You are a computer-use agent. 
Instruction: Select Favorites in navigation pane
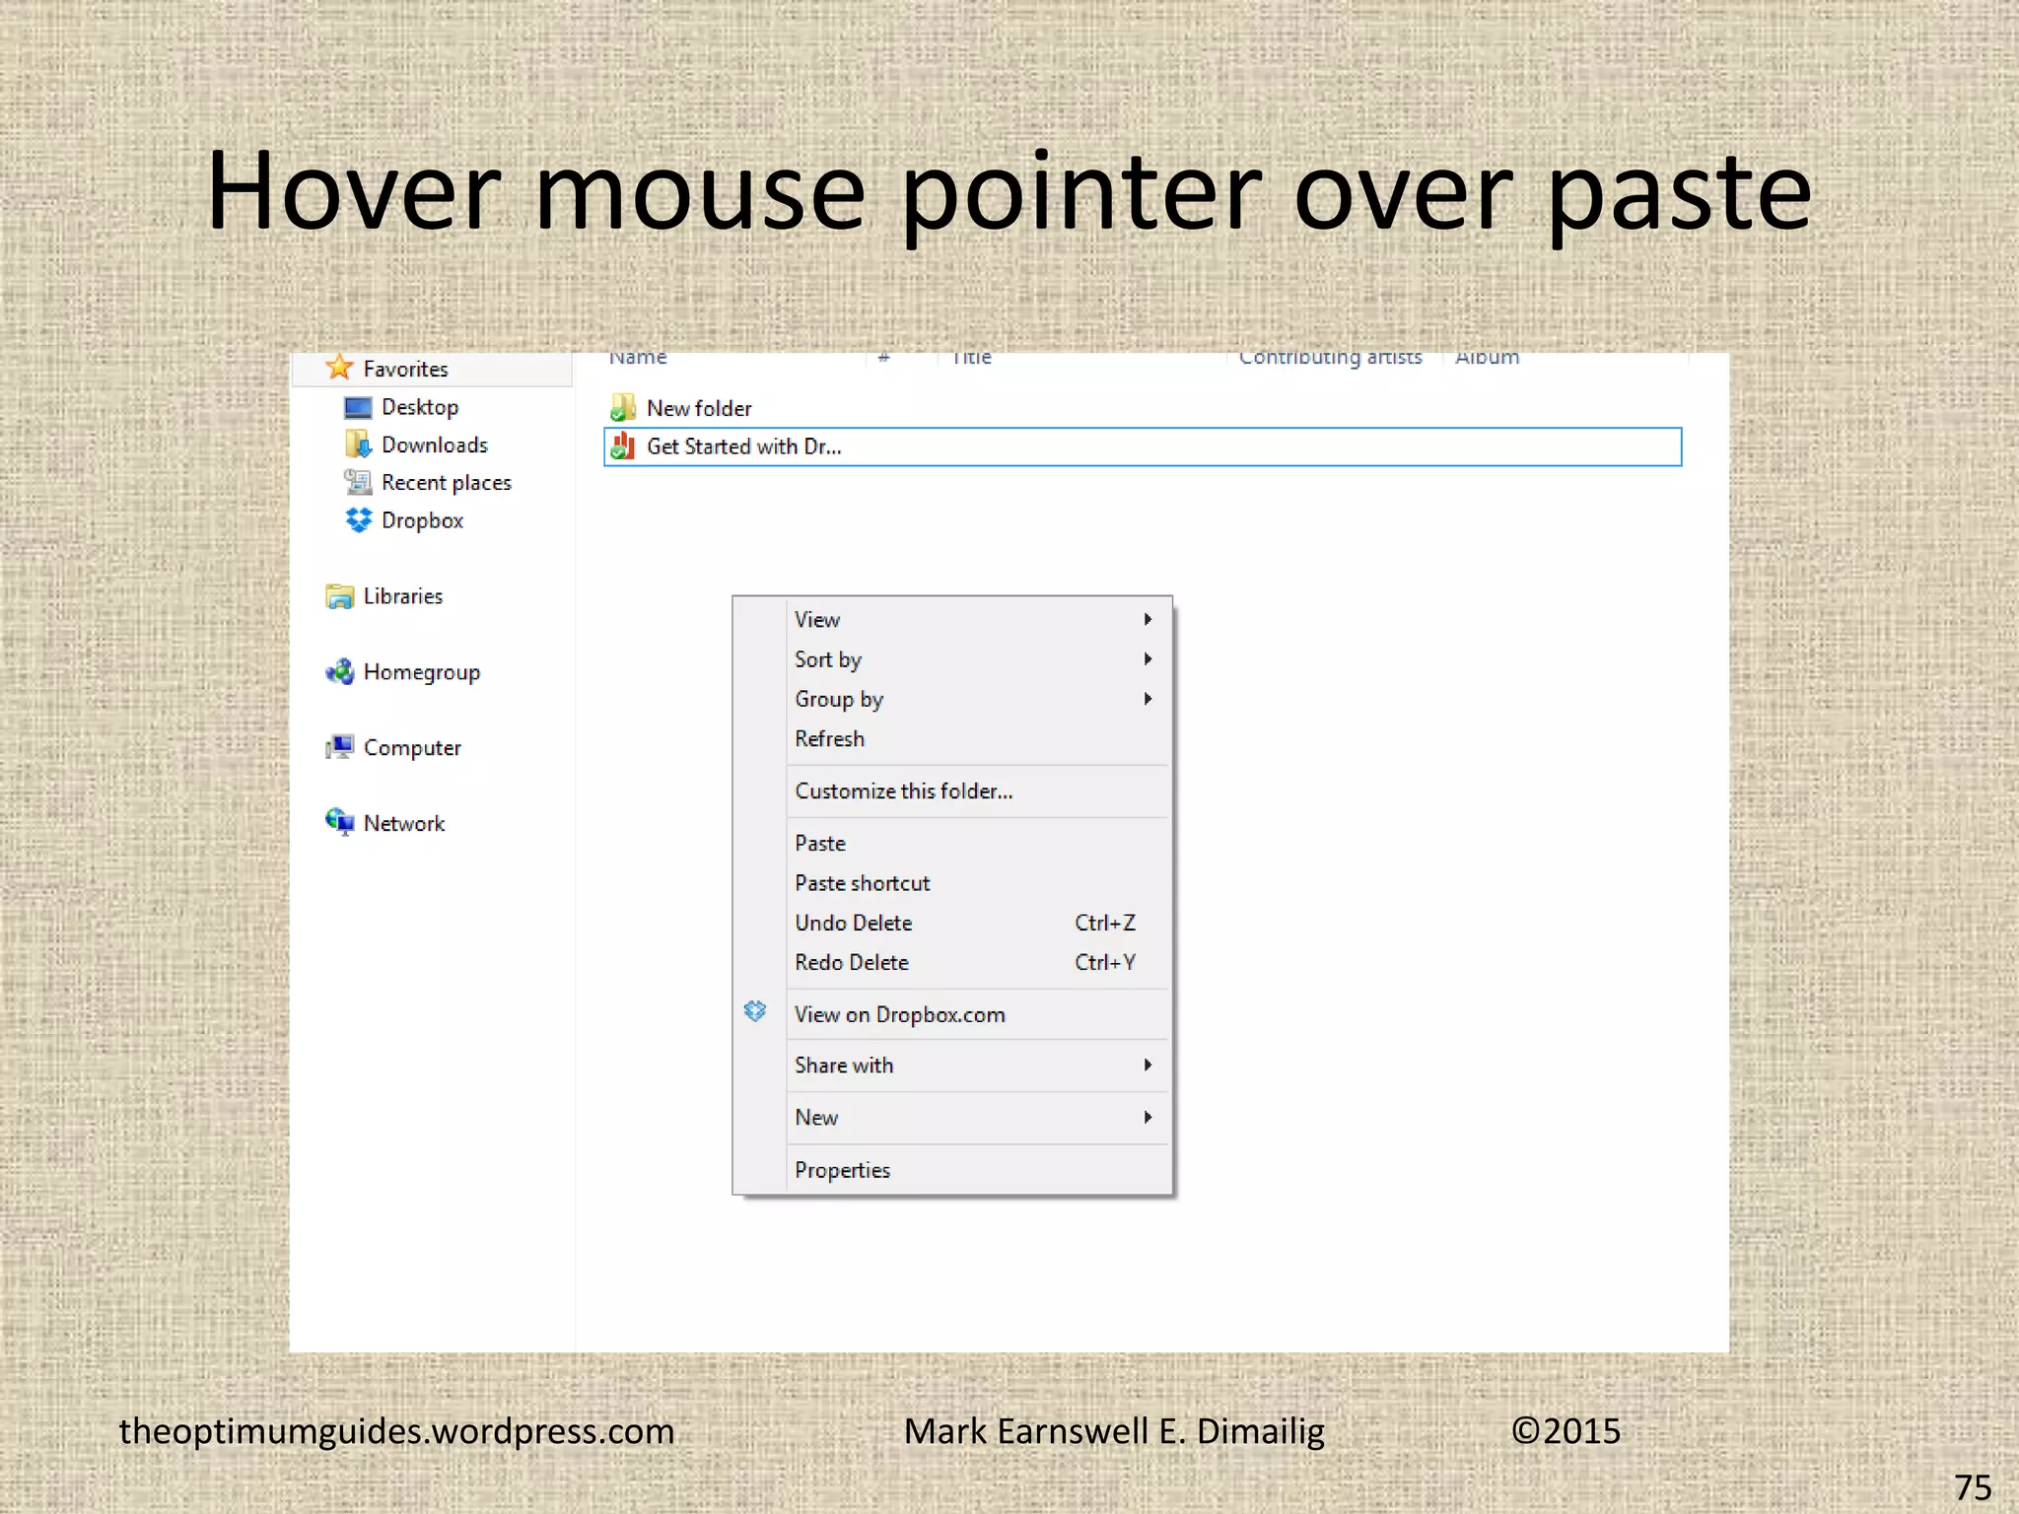(x=405, y=369)
